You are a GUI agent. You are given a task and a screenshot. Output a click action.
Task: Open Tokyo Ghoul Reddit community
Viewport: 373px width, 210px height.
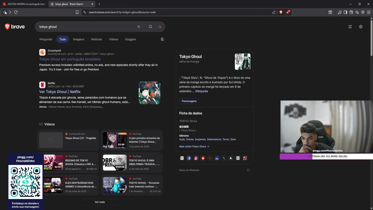point(203,158)
